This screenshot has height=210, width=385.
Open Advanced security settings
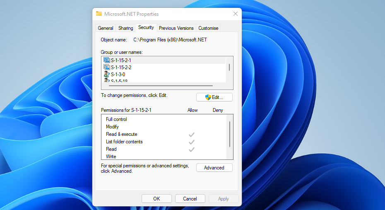click(214, 167)
